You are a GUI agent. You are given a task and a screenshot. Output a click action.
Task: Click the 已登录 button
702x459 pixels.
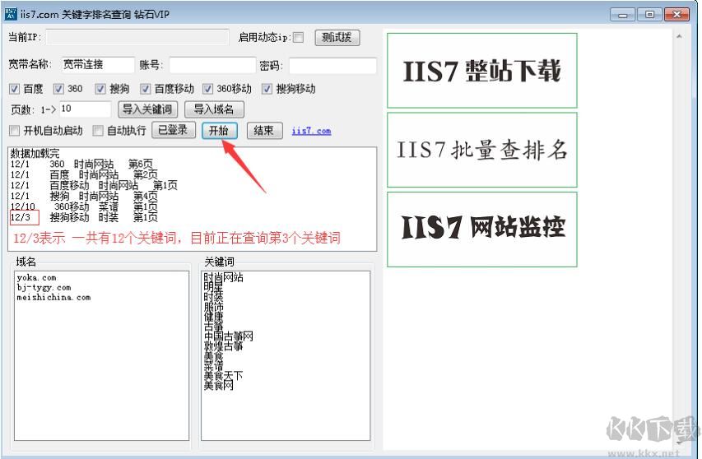point(174,130)
